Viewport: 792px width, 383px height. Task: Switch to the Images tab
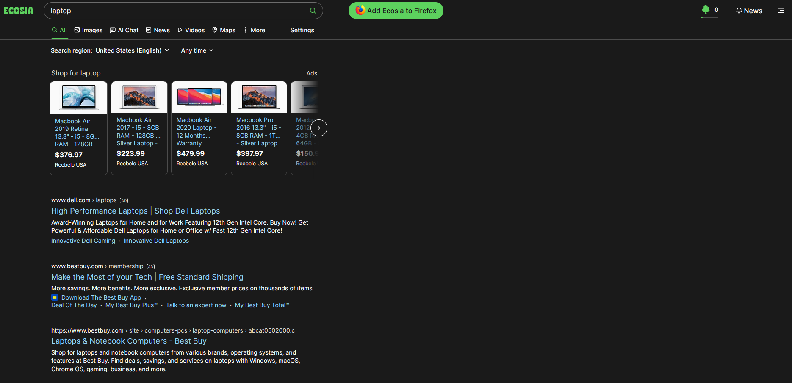tap(89, 30)
